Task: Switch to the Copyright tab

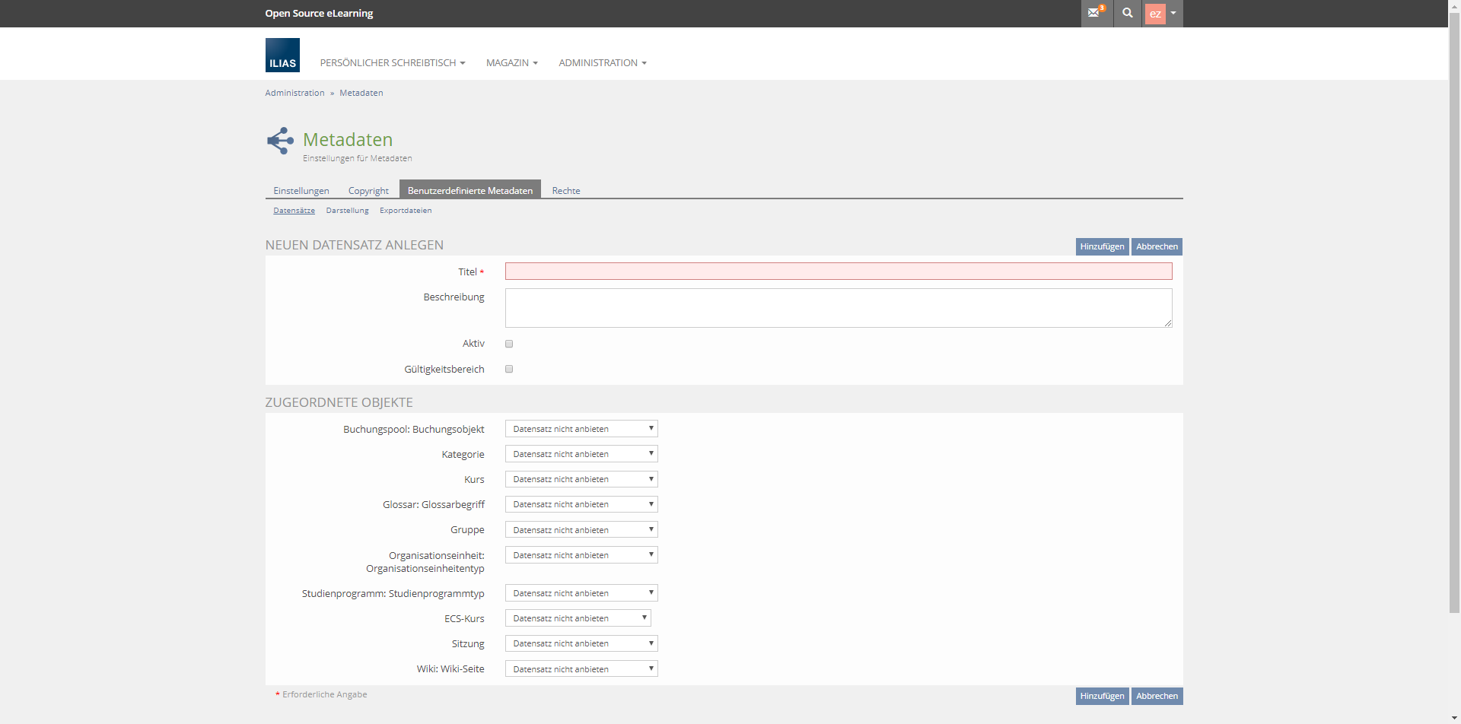Action: [368, 191]
